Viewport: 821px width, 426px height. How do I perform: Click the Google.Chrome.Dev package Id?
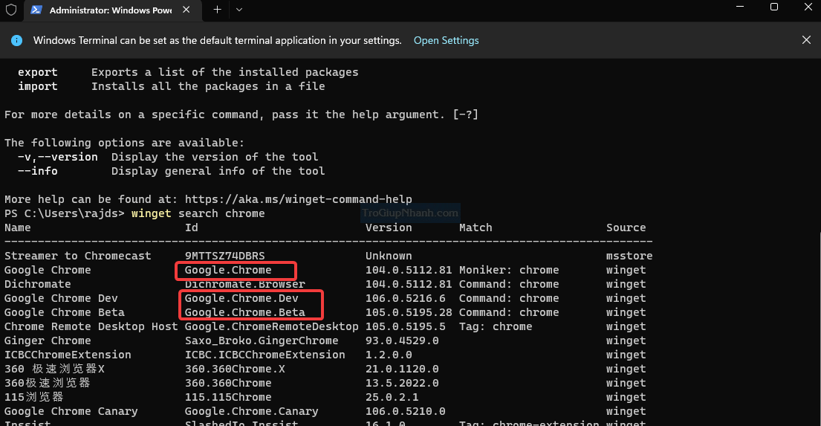tap(241, 298)
